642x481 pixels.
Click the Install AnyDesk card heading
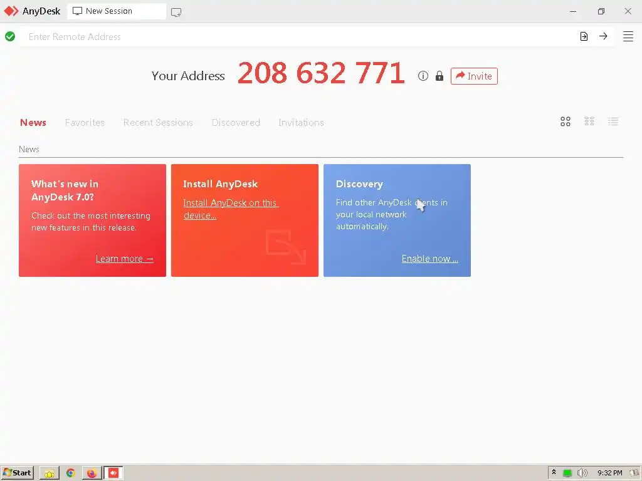[220, 184]
